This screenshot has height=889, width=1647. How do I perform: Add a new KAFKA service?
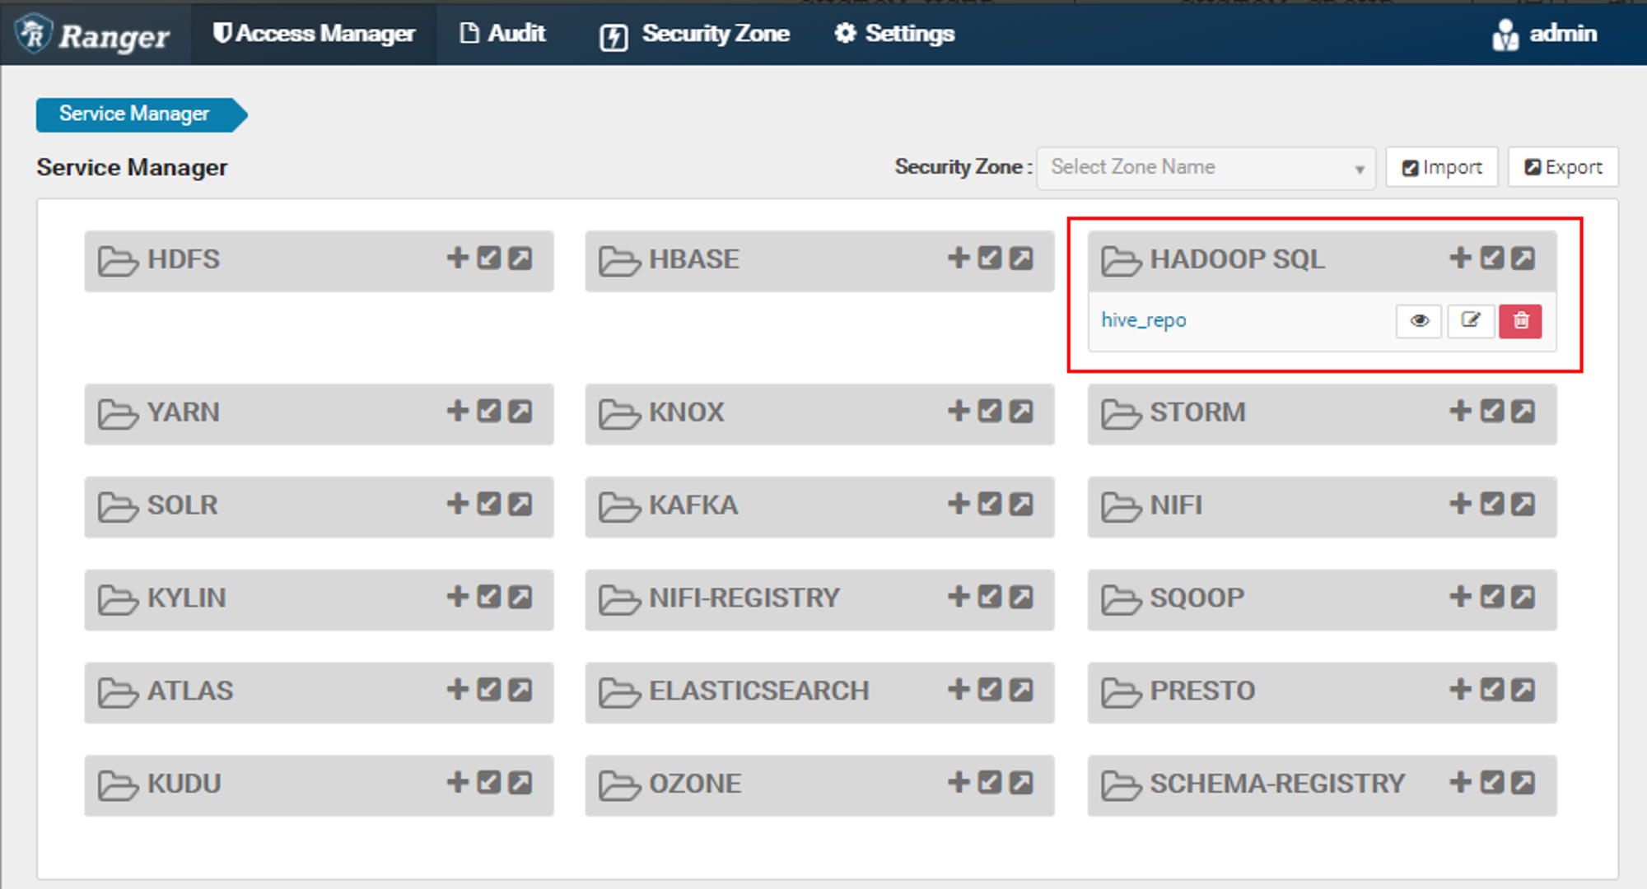pyautogui.click(x=959, y=504)
